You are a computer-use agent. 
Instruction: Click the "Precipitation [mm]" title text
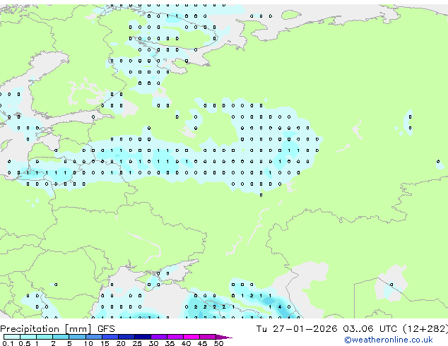tap(46, 329)
